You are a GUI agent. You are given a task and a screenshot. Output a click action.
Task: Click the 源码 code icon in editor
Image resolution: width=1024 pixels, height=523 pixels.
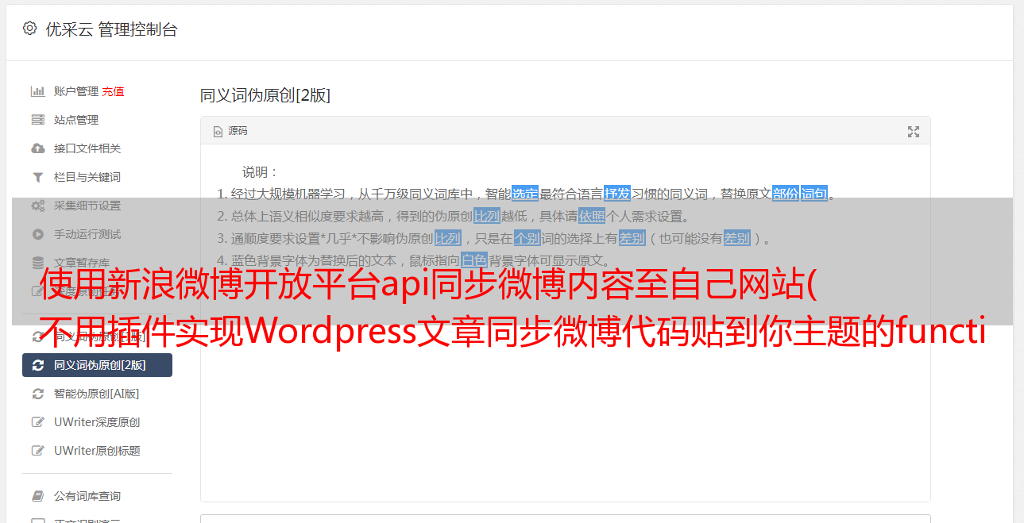click(218, 132)
